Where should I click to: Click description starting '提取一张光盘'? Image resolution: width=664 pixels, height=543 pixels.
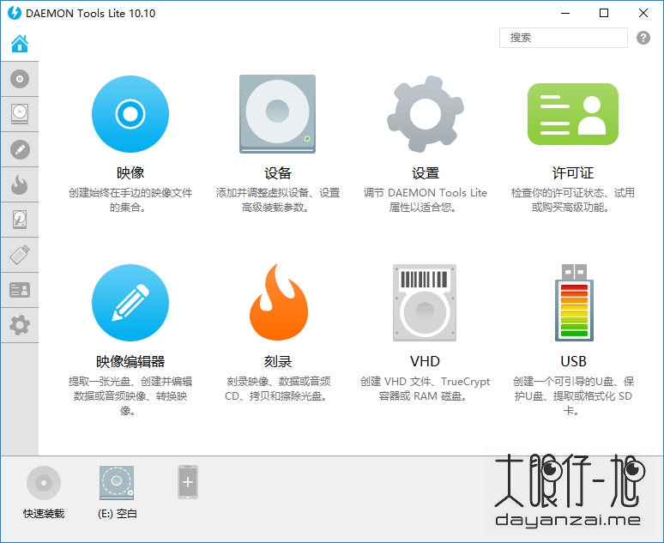coord(130,395)
